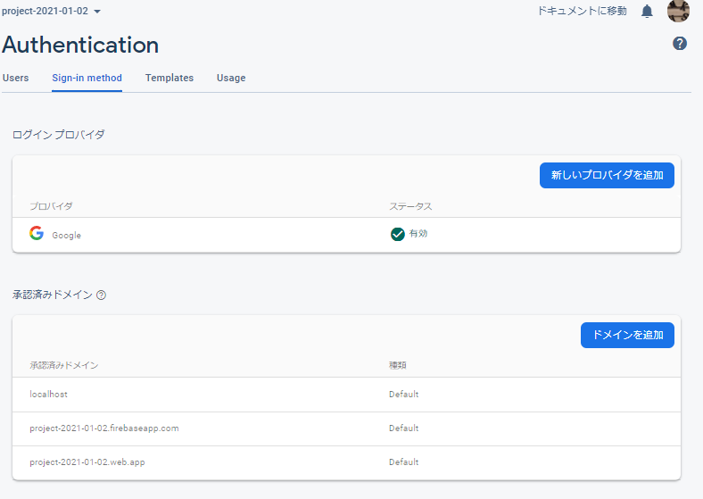Click Default type in localhost row
This screenshot has height=499, width=703.
point(403,394)
